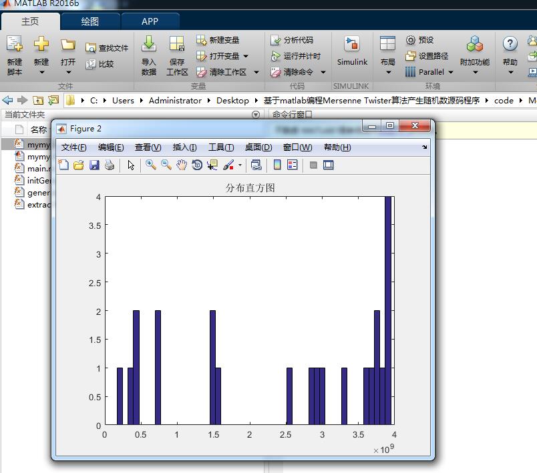
Task: Click Set Path (设置路径)
Action: (427, 56)
